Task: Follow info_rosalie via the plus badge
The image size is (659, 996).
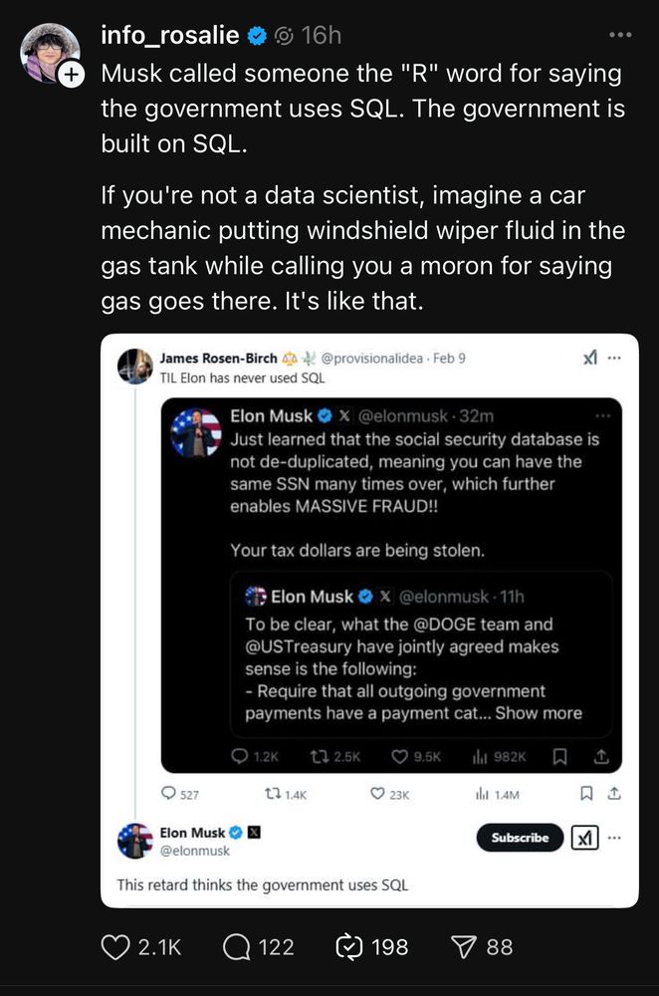Action: coord(72,75)
